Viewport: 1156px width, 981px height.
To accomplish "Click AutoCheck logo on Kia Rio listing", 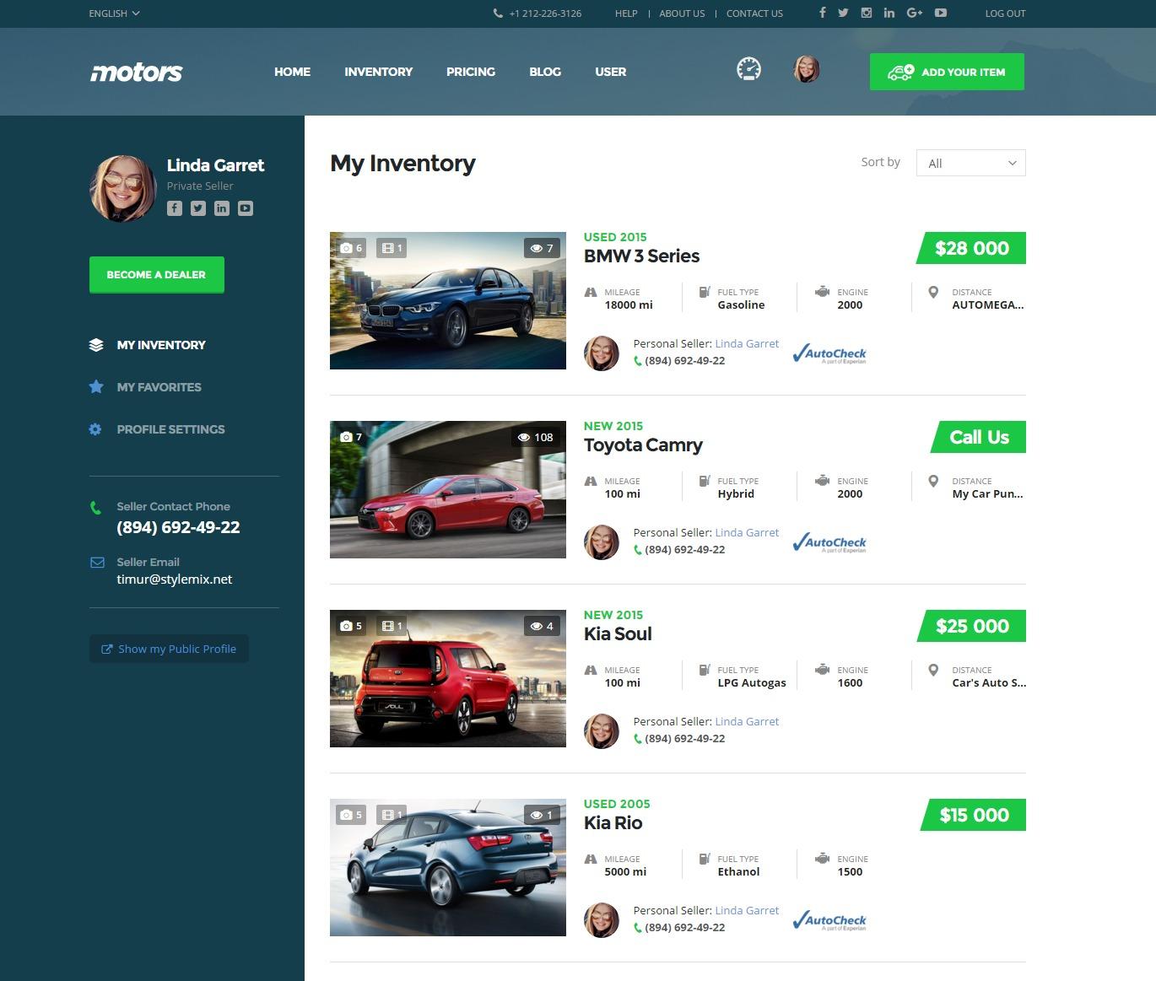I will pos(829,920).
